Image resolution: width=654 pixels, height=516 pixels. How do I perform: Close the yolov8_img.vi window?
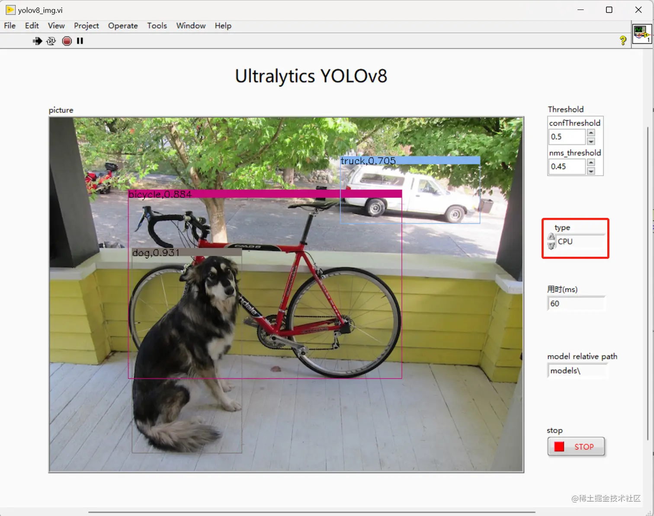638,10
